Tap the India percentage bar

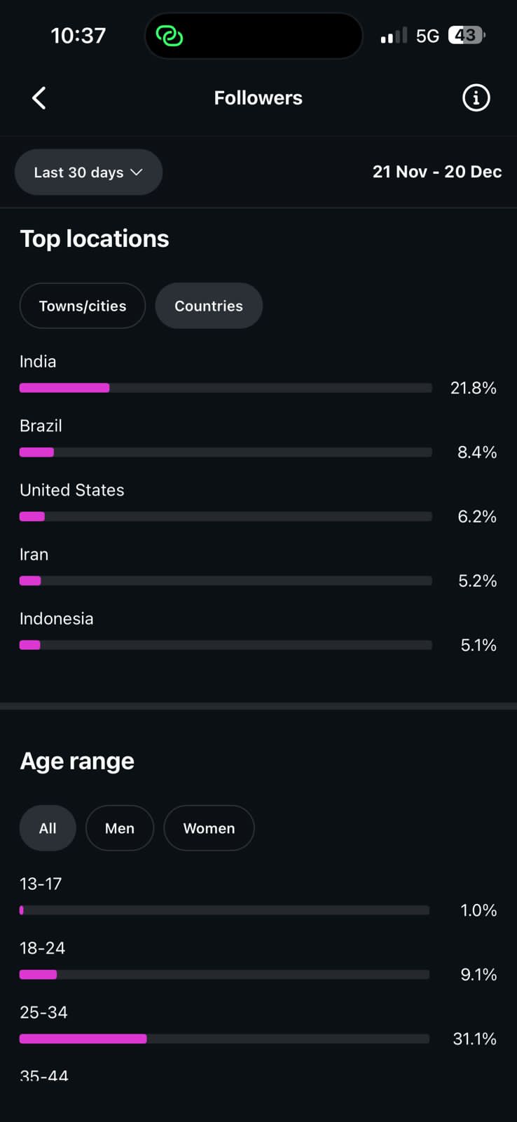click(x=226, y=388)
